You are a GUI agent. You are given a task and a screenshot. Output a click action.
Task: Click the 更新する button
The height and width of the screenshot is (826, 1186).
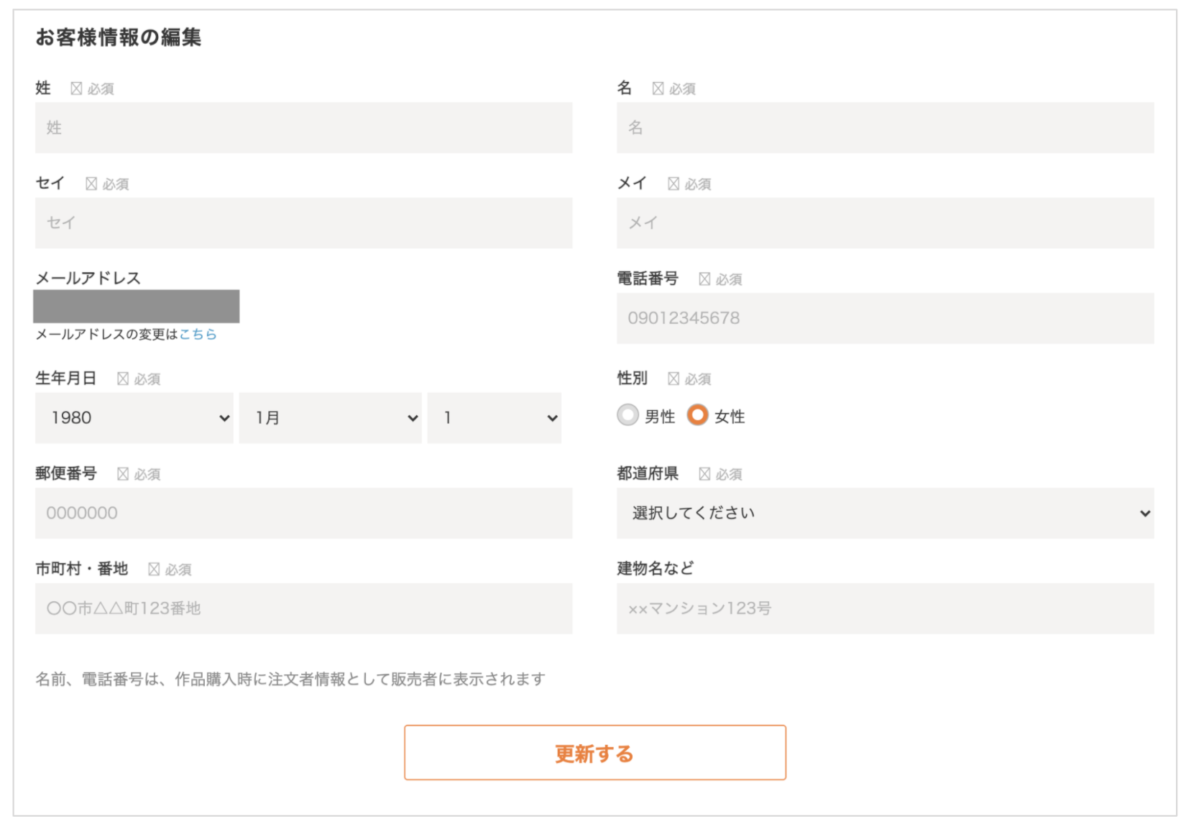[x=594, y=753]
